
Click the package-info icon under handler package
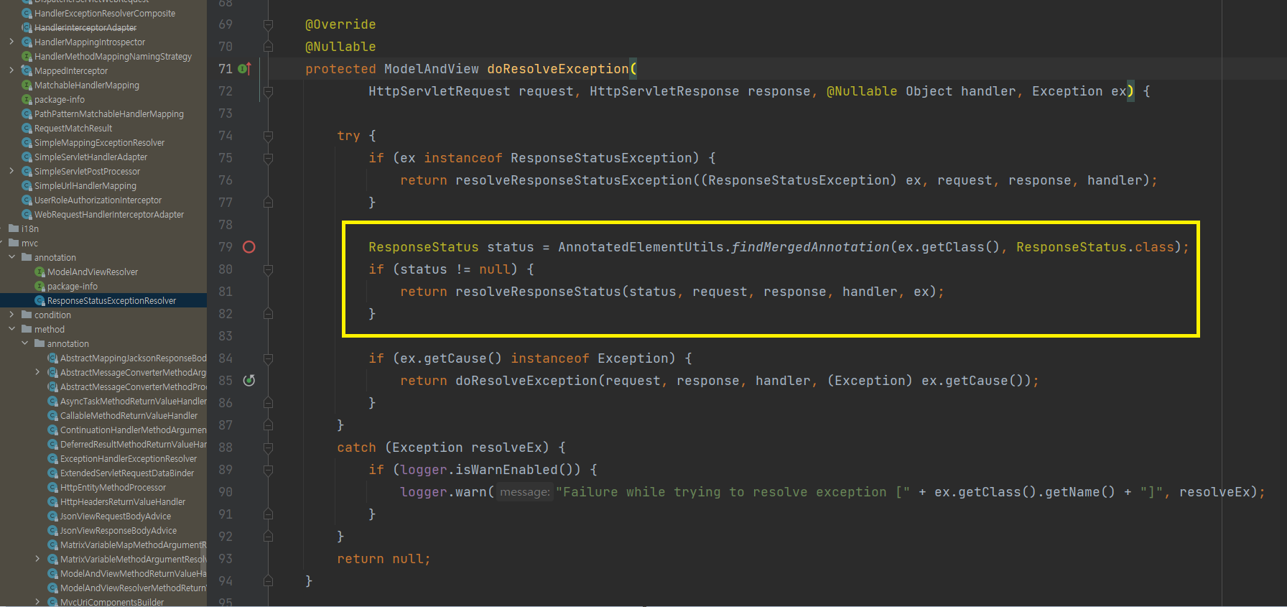coord(27,99)
